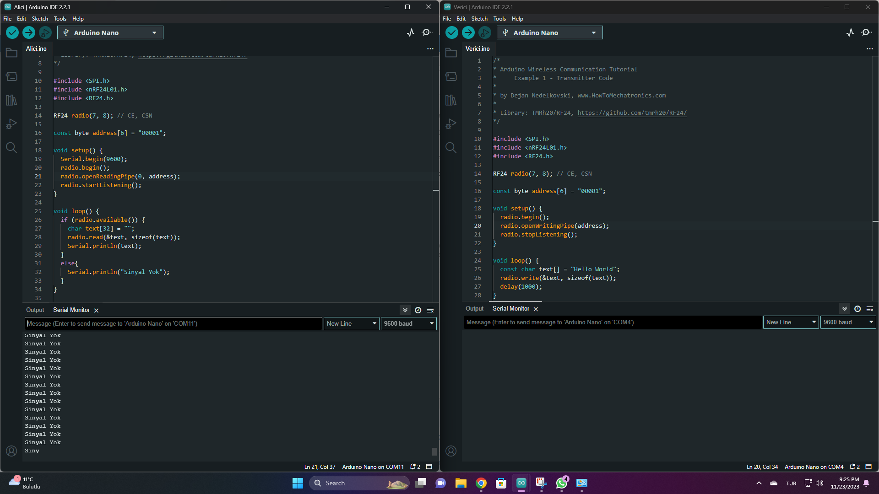Click message input field for COM4
The image size is (879, 494).
[613, 322]
